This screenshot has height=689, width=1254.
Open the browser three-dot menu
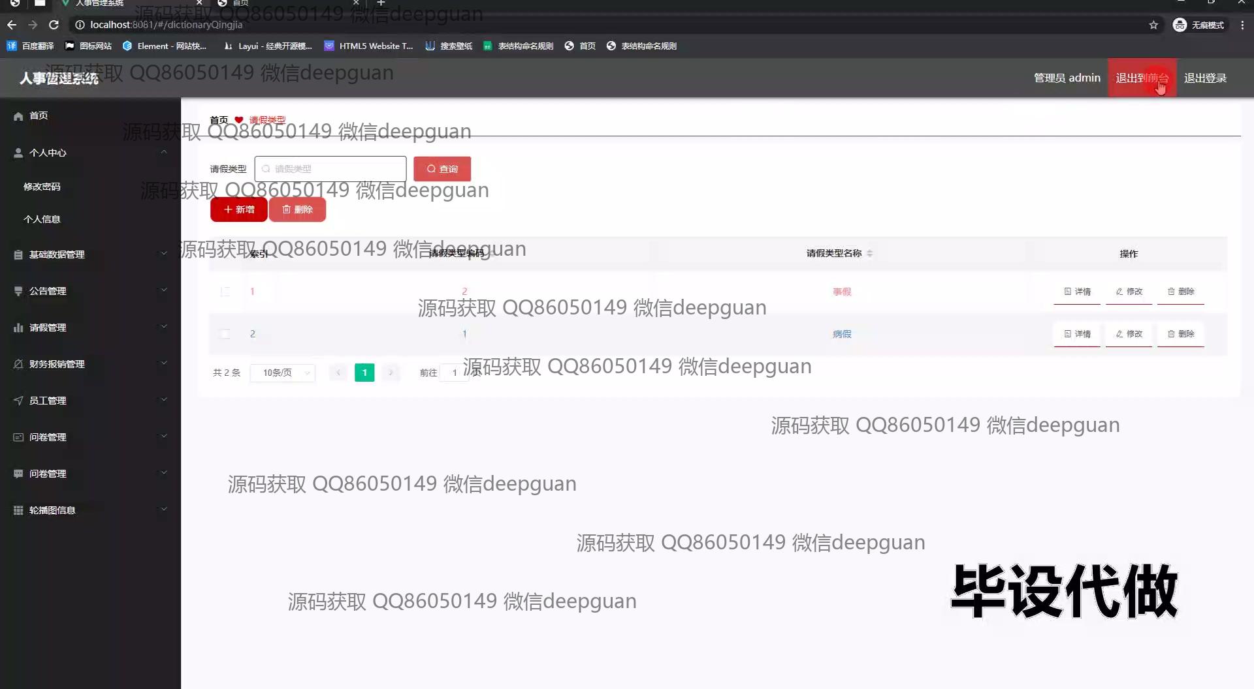point(1242,25)
